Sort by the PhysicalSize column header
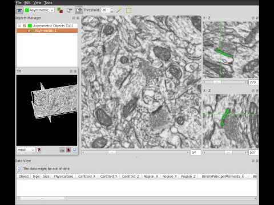 pyautogui.click(x=63, y=177)
